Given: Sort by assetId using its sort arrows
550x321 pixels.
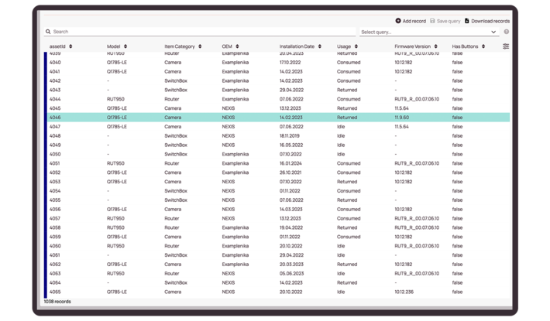Looking at the screenshot, I should pos(70,46).
